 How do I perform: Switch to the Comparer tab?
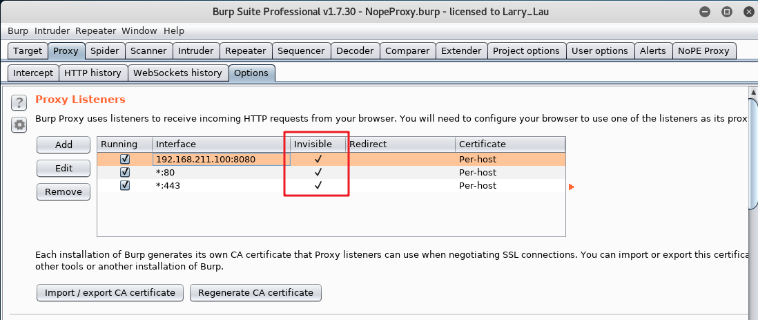coord(407,51)
